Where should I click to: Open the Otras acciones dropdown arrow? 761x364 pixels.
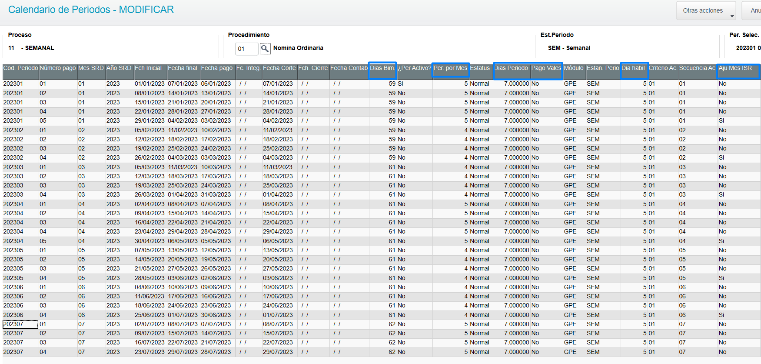[732, 16]
